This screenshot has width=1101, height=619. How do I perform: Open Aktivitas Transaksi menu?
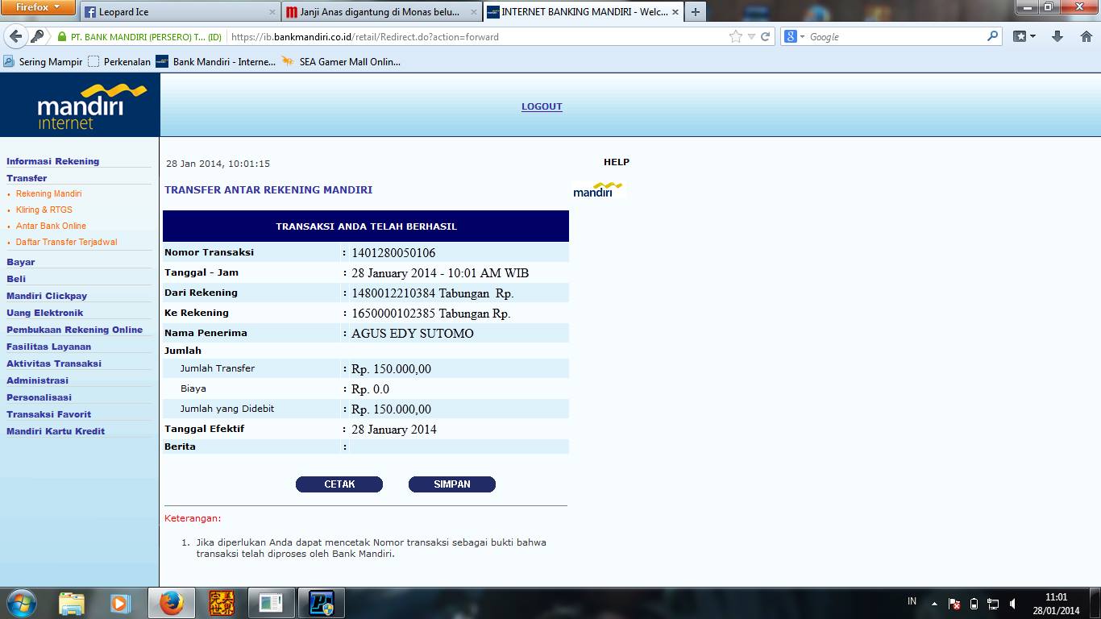pos(54,364)
